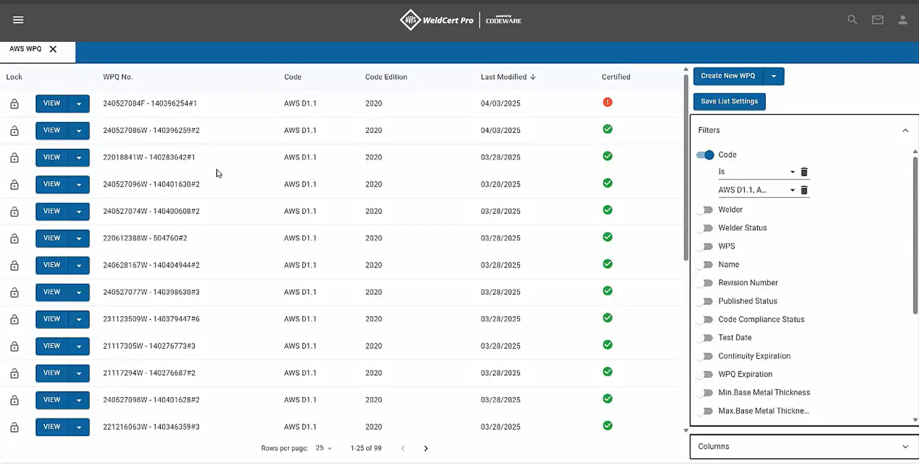Open the Create New WPQ dropdown arrow
This screenshot has width=919, height=464.
pos(773,76)
